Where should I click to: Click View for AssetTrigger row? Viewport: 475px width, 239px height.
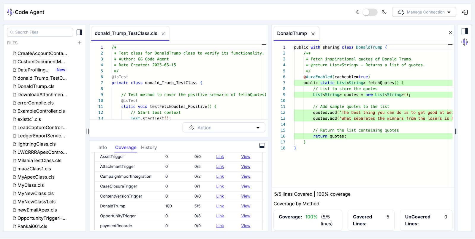246,157
